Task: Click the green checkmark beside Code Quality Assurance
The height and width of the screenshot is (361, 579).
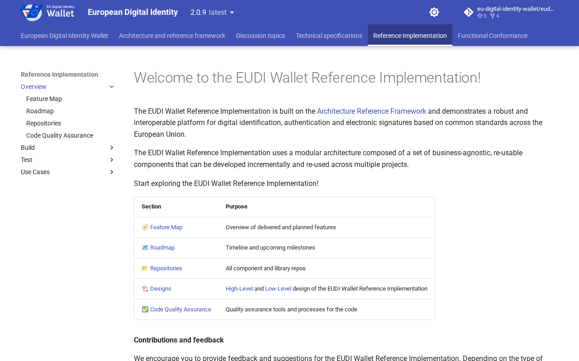Action: point(145,310)
